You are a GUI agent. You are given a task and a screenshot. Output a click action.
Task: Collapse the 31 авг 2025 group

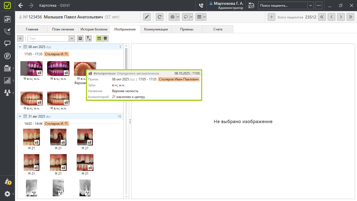click(20, 116)
